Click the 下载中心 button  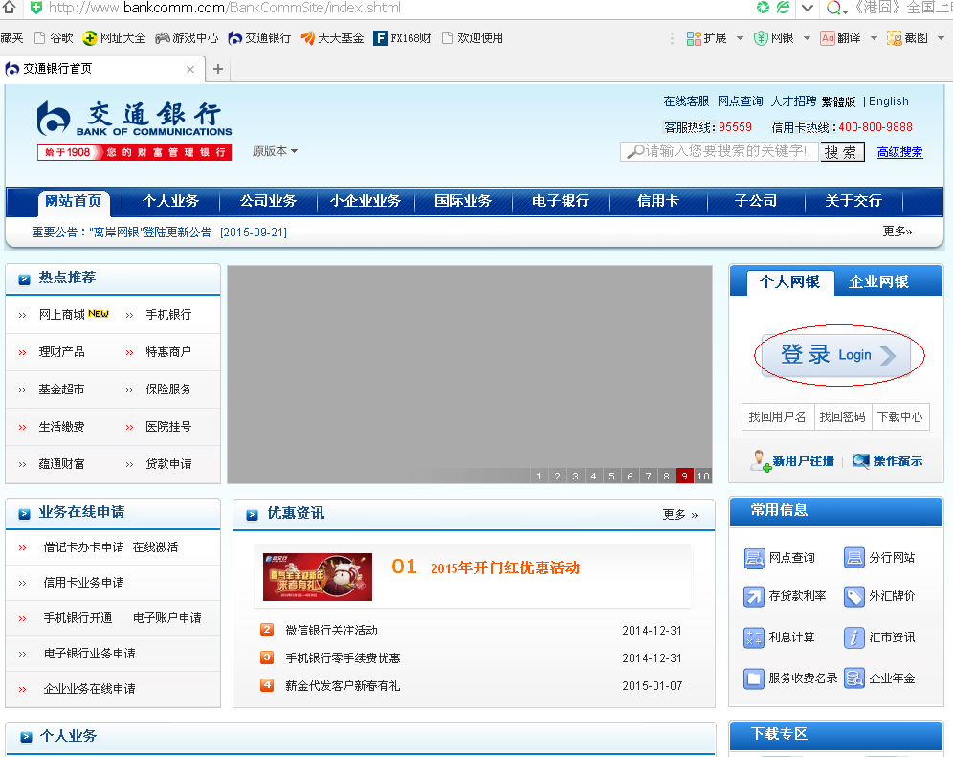point(900,417)
